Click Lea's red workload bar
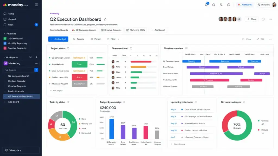This screenshot has height=156, width=278. click(x=141, y=61)
